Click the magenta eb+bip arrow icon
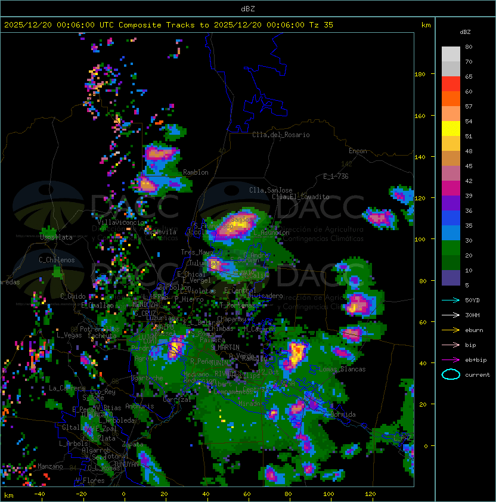This screenshot has height=502, width=496. (x=451, y=360)
